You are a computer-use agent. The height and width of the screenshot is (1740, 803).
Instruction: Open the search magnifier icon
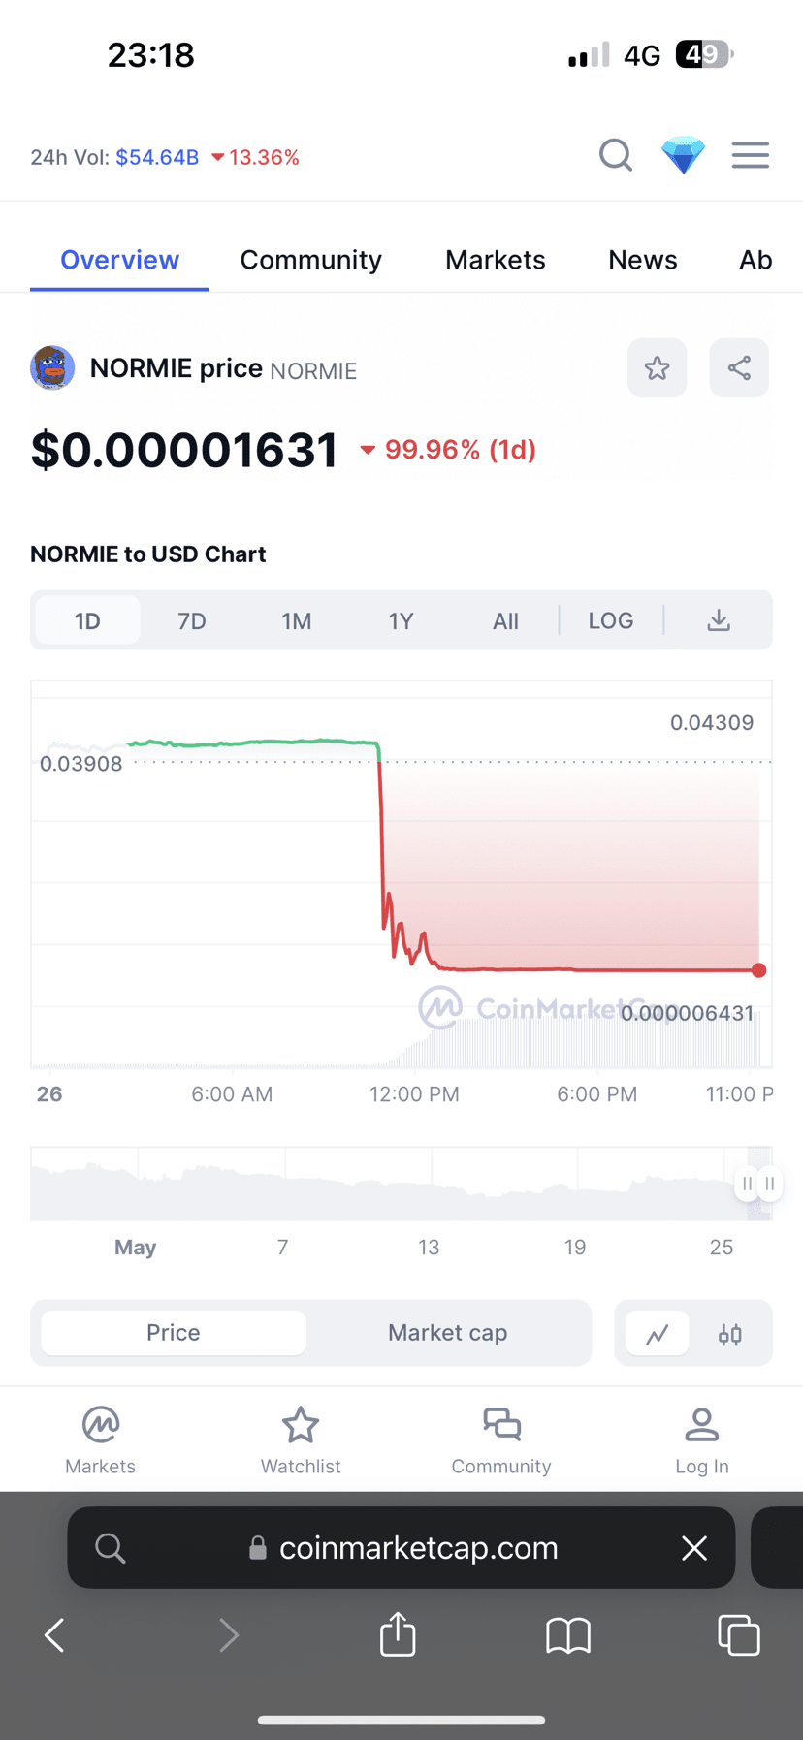pos(615,155)
